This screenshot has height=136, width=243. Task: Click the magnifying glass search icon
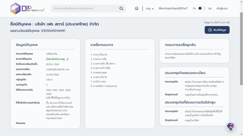pos(122,8)
